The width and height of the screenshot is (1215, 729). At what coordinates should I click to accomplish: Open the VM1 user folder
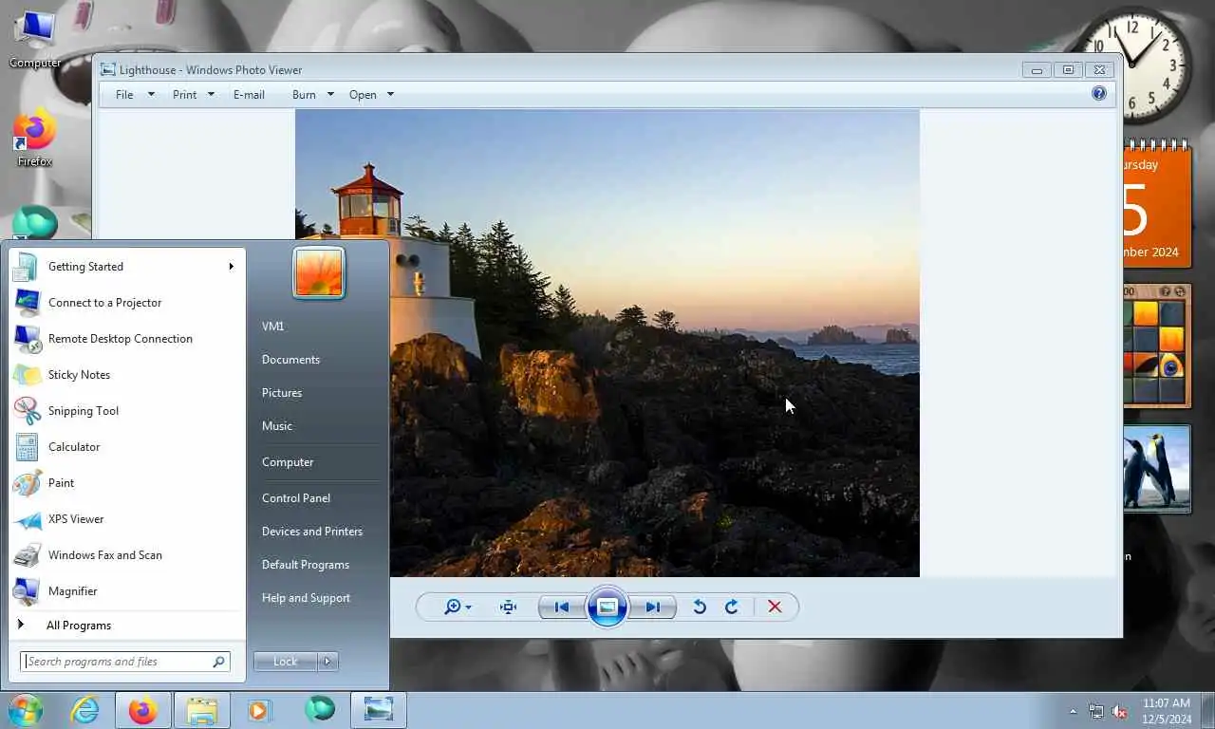coord(273,327)
